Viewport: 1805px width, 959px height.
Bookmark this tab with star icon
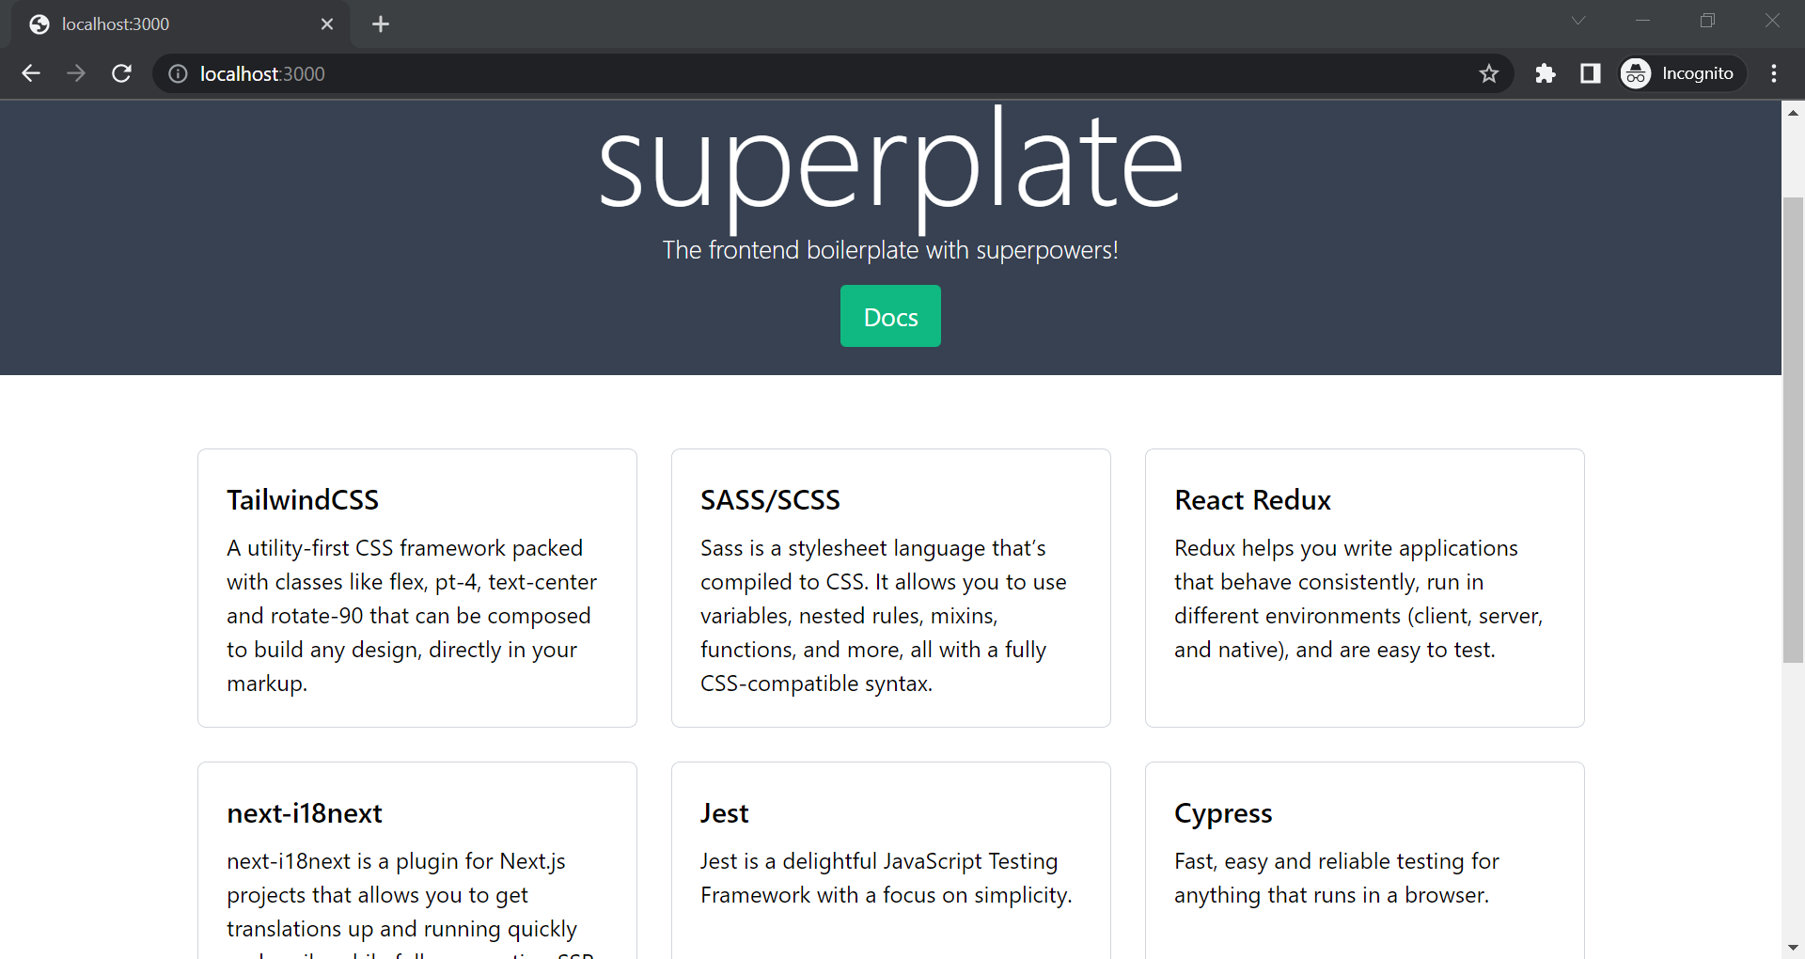[x=1488, y=73]
